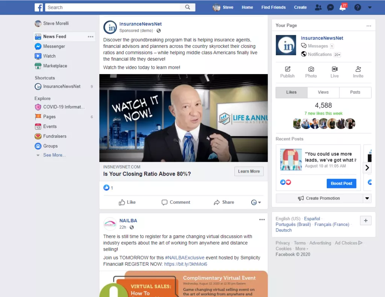Viewport: 385px width, 297px height.
Task: Open COVID-19 Information Center in Explore
Action: pyautogui.click(x=64, y=107)
